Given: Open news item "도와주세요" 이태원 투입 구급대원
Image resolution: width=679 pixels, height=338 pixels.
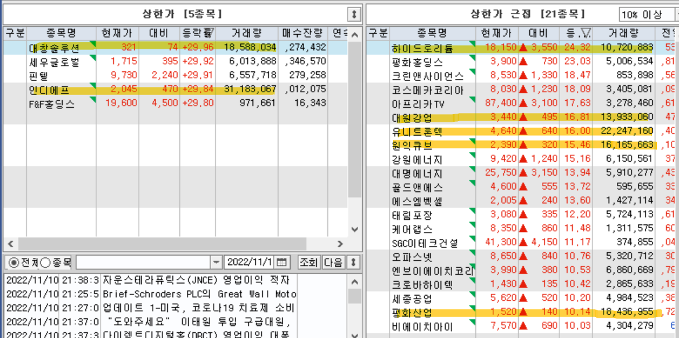Looking at the screenshot, I should 200,322.
